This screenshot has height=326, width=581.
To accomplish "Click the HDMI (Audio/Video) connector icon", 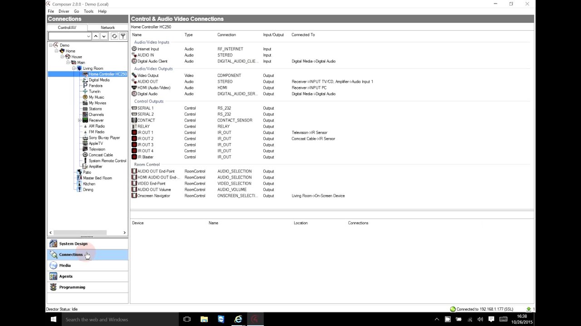I will click(x=134, y=88).
